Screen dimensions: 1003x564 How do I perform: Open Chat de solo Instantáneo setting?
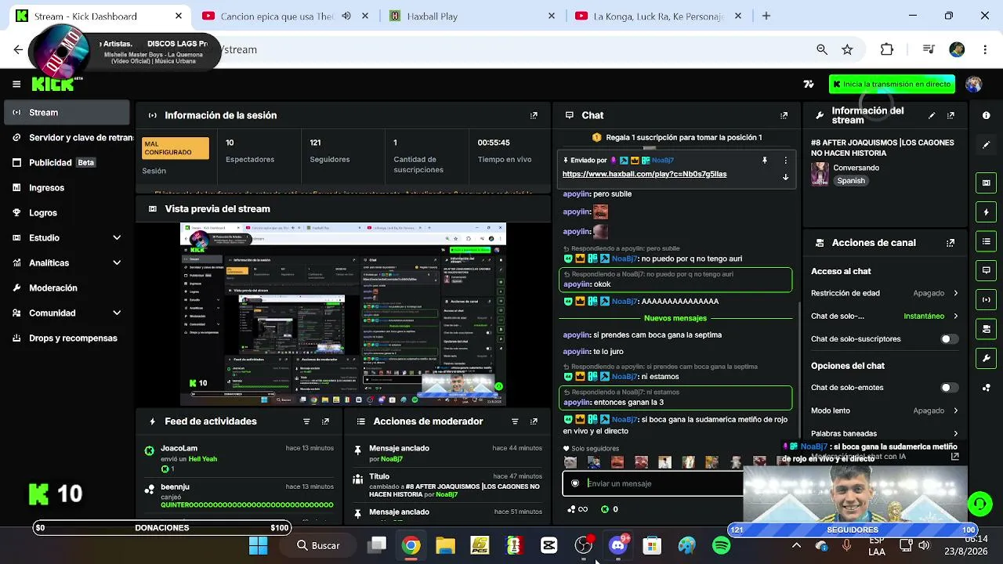[885, 316]
